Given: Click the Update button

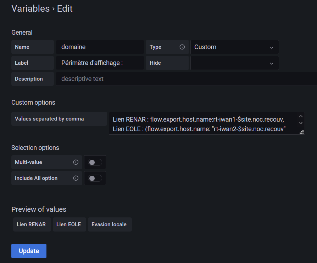Looking at the screenshot, I should (x=29, y=251).
